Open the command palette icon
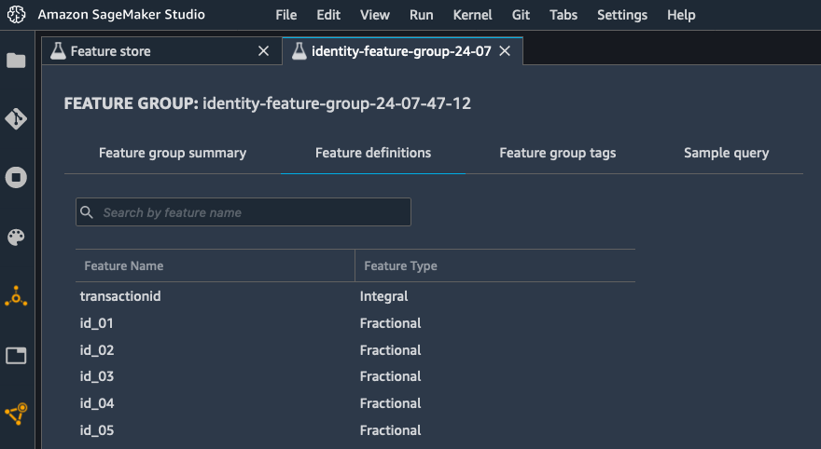Screen dimensions: 821x449 pos(16,238)
